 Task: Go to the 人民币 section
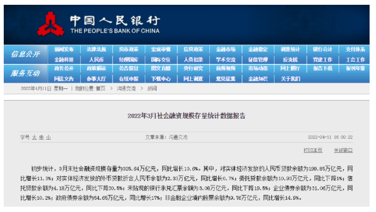pos(96,60)
